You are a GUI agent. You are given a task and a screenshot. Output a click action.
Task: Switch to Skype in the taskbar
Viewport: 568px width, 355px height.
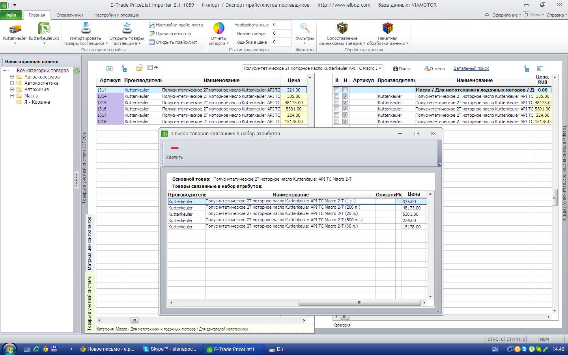(170, 349)
